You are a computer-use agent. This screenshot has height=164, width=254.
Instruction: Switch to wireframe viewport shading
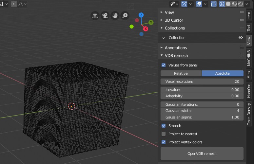(x=222, y=4)
